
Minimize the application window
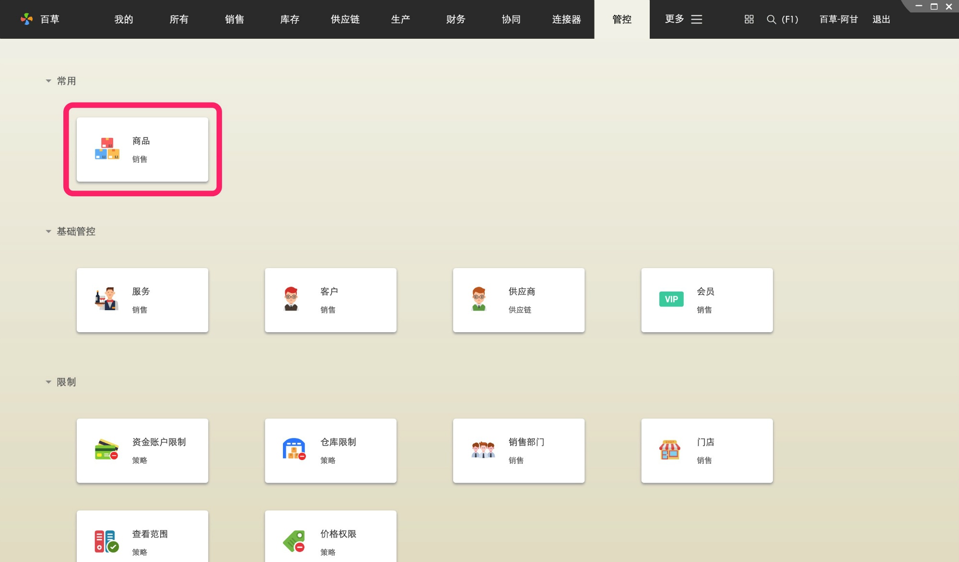(919, 6)
